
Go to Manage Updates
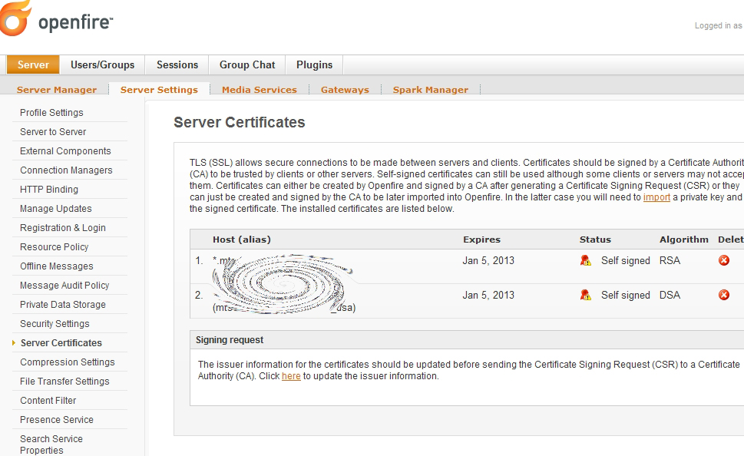(56, 209)
